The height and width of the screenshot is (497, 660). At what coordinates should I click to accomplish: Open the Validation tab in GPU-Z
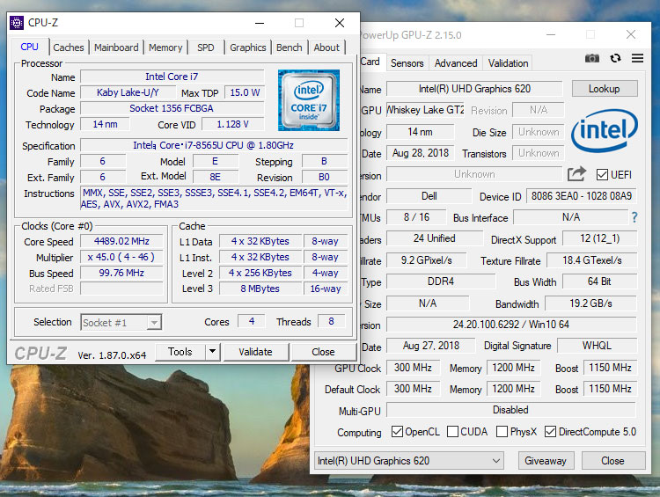508,63
